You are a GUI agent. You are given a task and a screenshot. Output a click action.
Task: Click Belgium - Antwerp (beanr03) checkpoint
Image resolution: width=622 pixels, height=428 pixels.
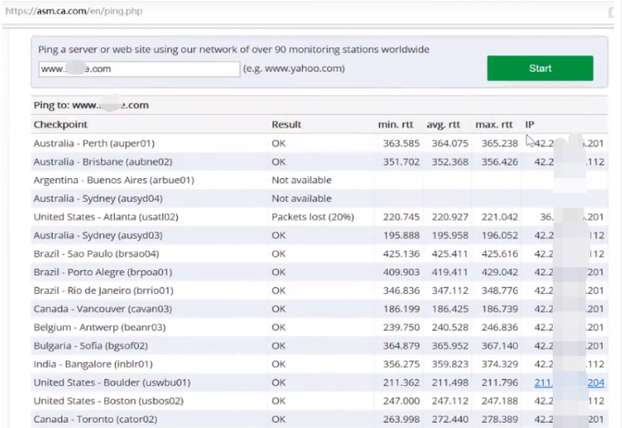(x=99, y=327)
